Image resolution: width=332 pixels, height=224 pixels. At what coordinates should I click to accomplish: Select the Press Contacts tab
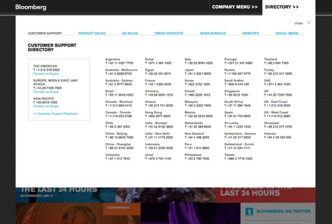[169, 33]
